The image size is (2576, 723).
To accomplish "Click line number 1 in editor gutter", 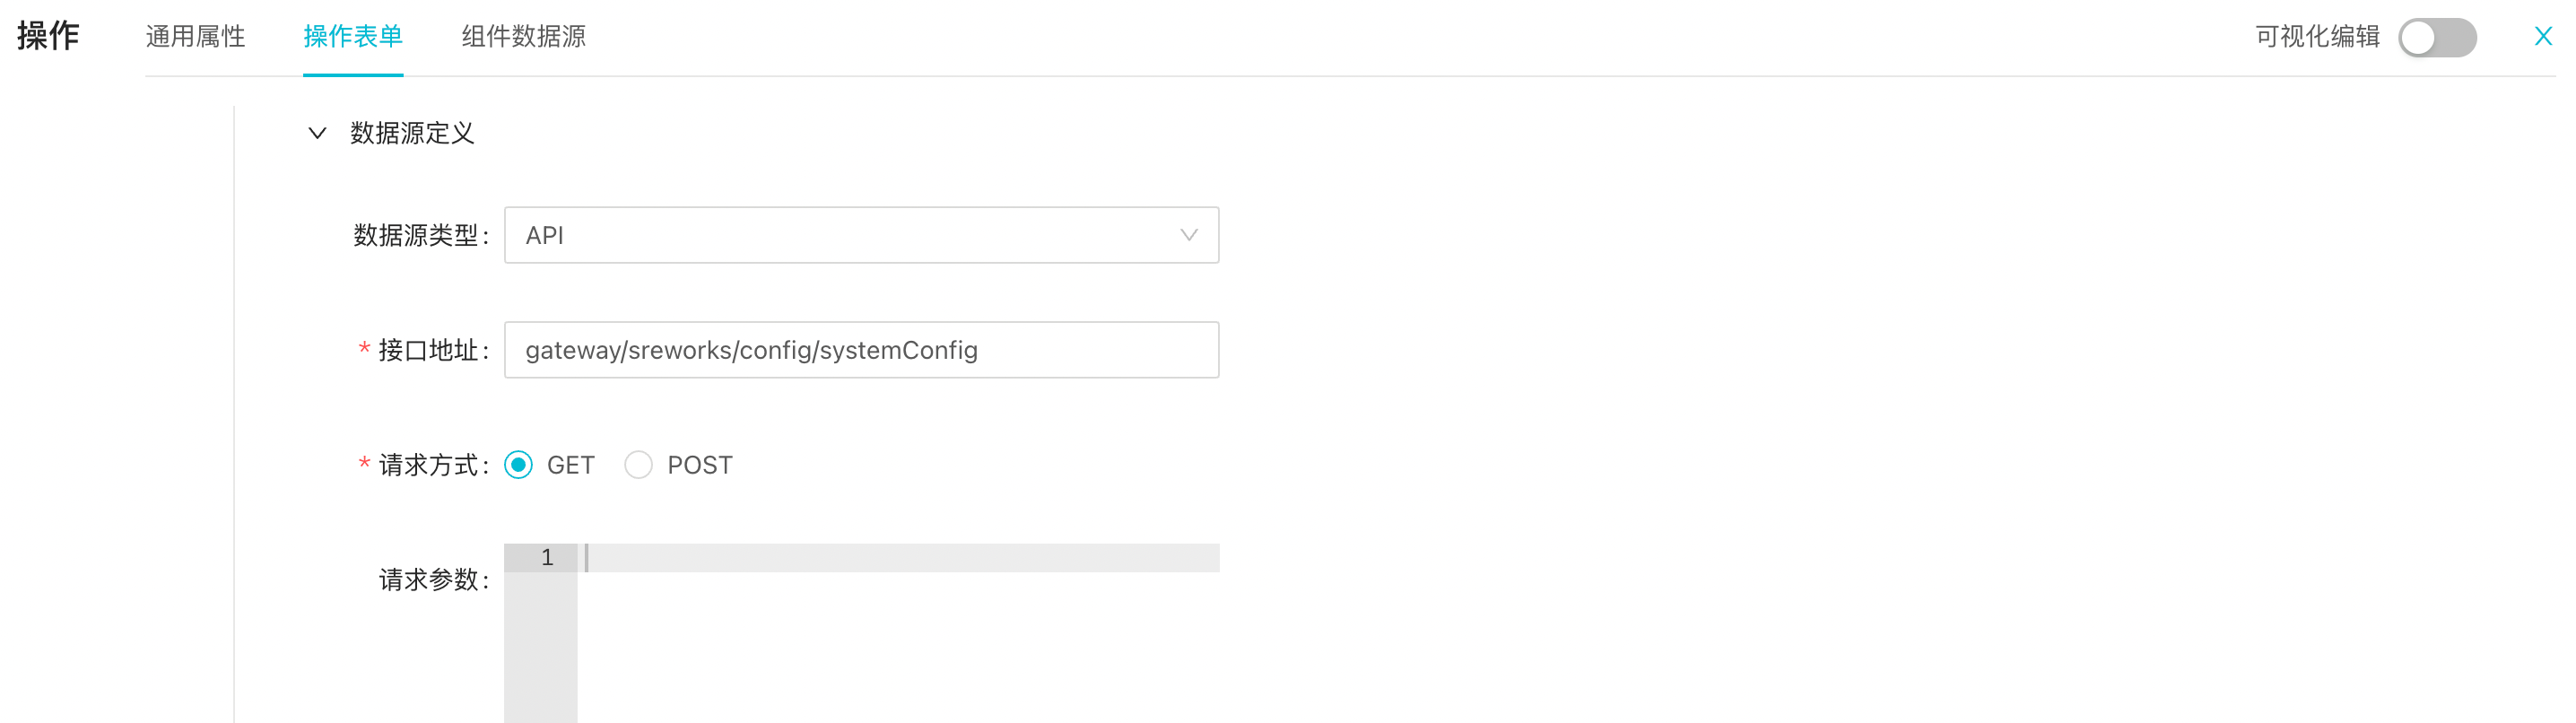I will tap(546, 558).
